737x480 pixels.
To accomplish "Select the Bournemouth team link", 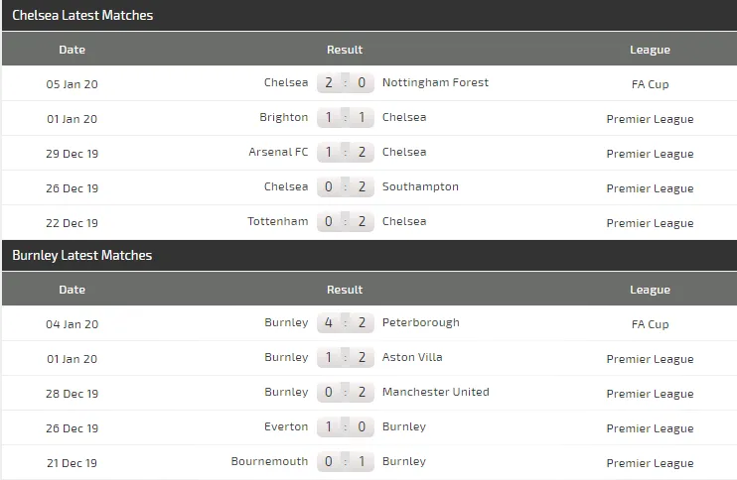I will (x=269, y=461).
